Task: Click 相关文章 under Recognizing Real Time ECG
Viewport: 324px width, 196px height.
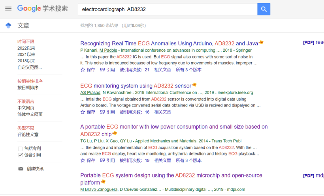Action: [x=163, y=70]
